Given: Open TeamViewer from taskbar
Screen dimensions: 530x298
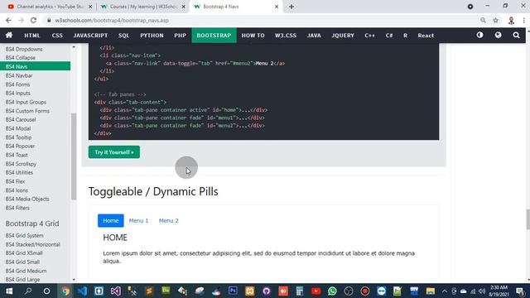Looking at the screenshot, I should 381,291.
